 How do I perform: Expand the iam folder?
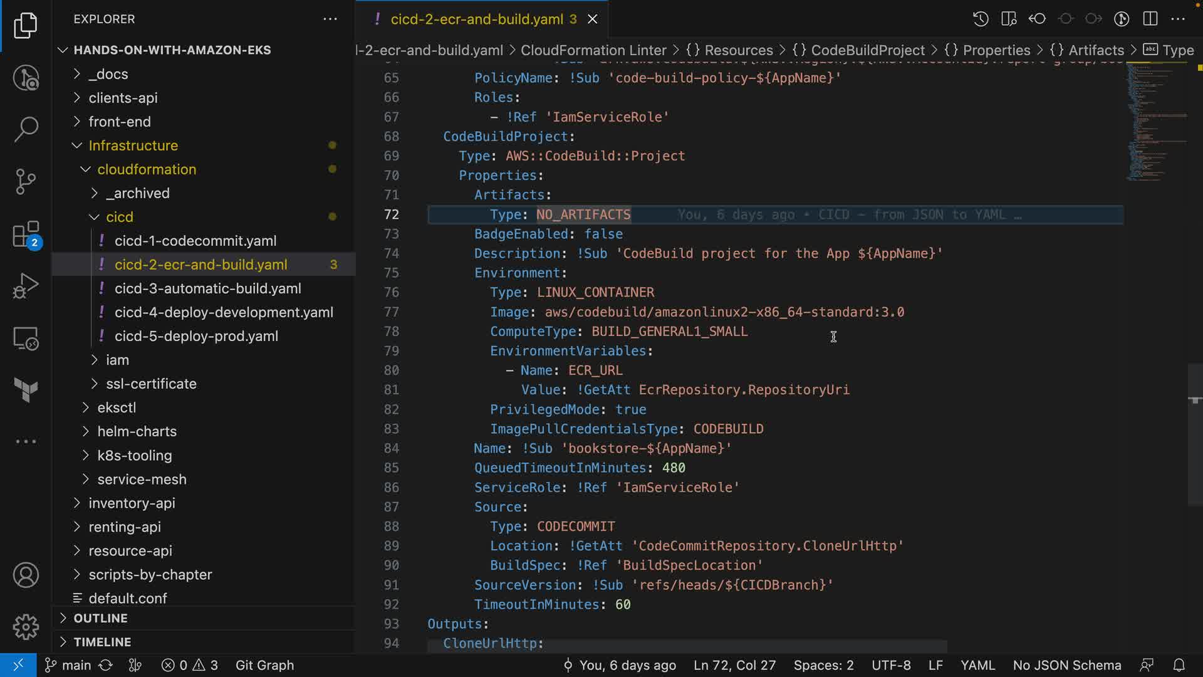(x=117, y=360)
